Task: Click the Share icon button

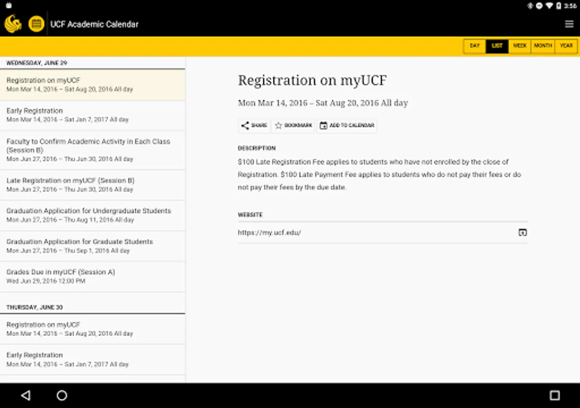Action: coord(254,126)
